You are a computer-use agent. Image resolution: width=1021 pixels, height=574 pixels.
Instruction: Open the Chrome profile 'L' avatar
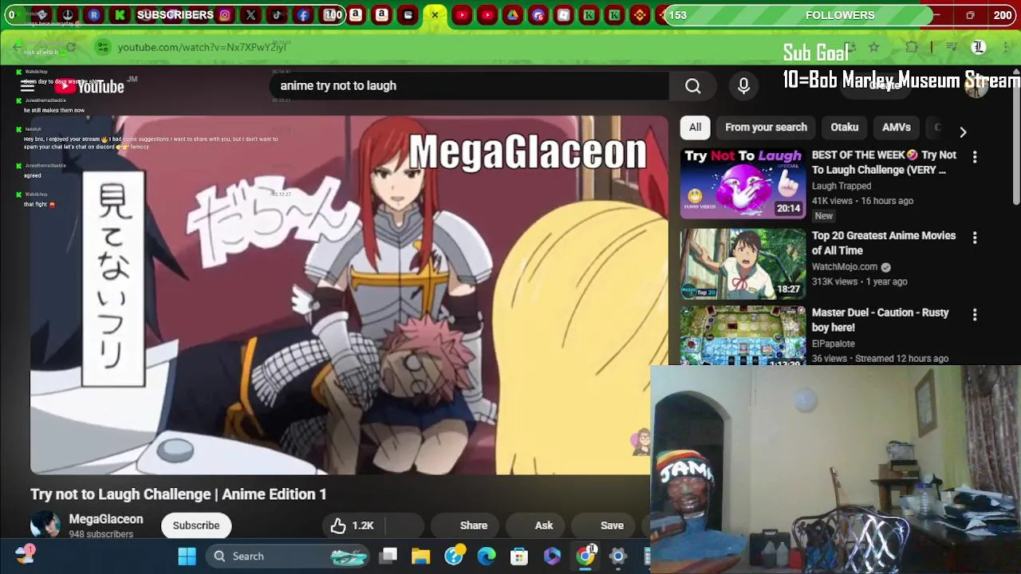tap(979, 48)
